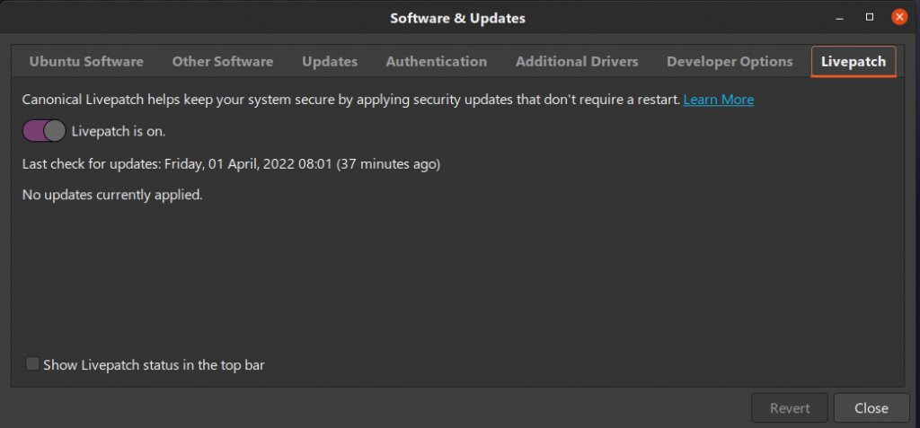
Task: Open the Learn More link
Action: point(718,100)
